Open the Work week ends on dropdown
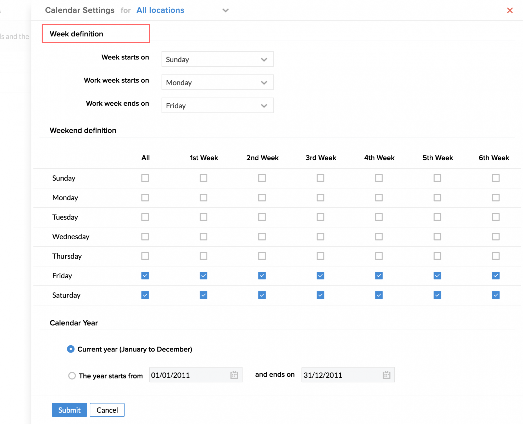This screenshot has height=424, width=523. [217, 105]
